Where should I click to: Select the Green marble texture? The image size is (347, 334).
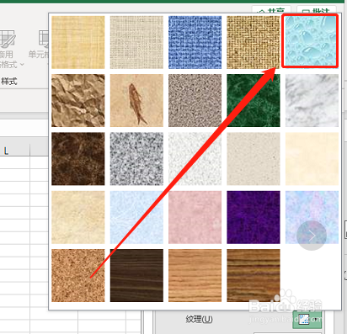pyautogui.click(x=254, y=101)
